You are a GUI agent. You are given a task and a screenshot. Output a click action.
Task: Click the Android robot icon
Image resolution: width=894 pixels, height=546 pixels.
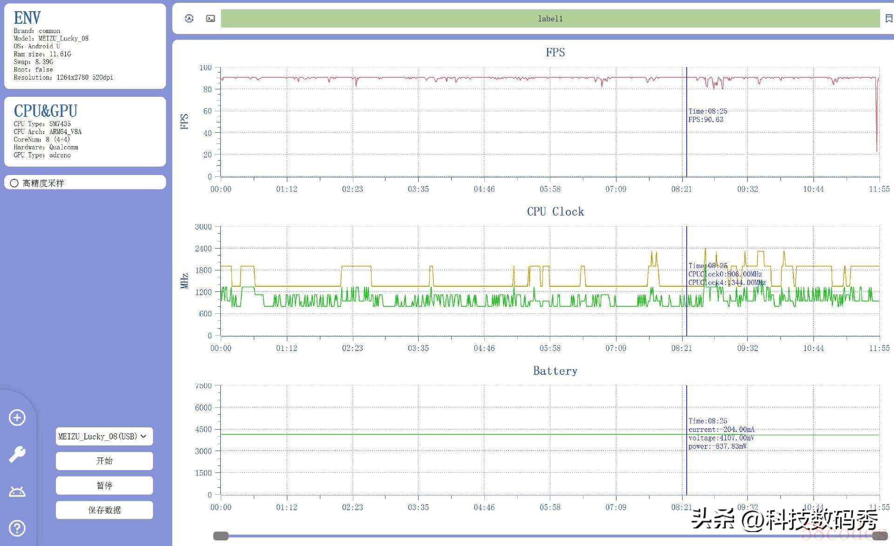pos(17,492)
